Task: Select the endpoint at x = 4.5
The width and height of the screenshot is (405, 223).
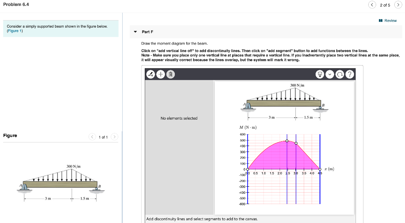Action: coord(320,169)
